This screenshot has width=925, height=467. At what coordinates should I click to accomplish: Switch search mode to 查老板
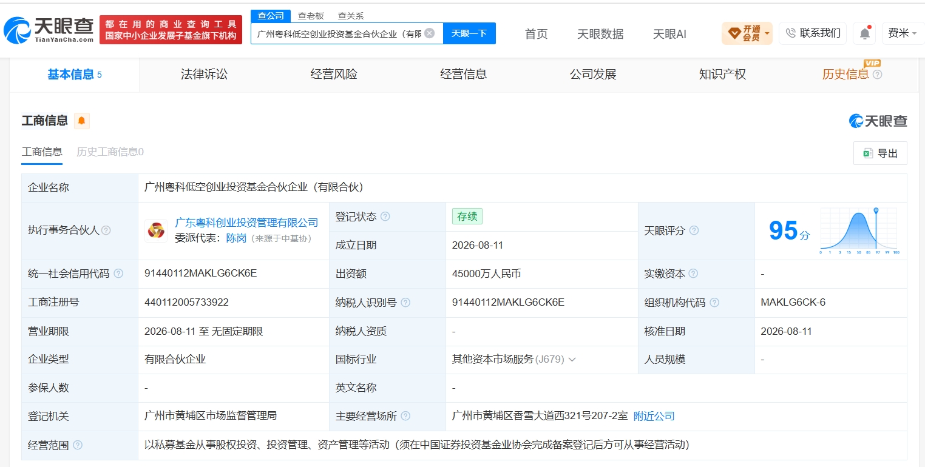click(x=311, y=16)
